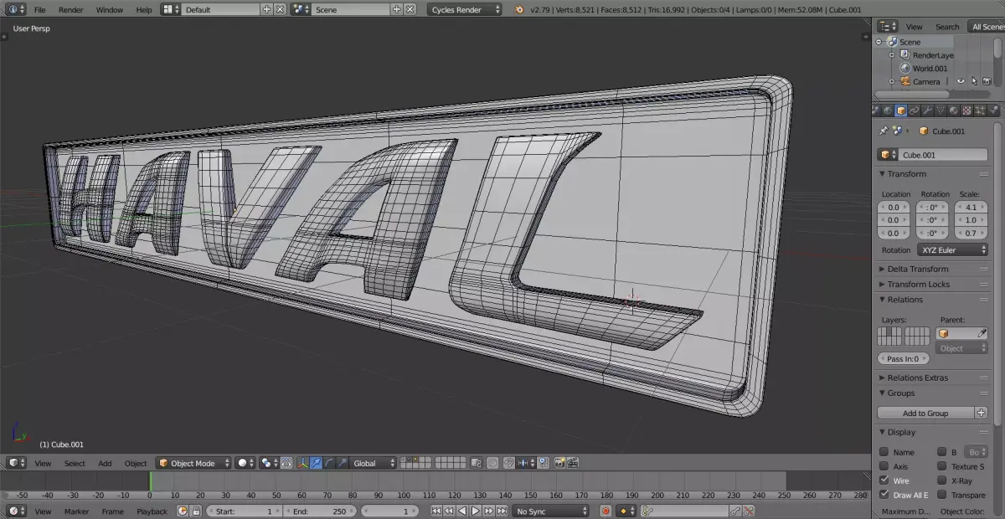Screen dimensions: 1005x519
Task: Click the OpenGL render animation clapper icon
Action: (x=574, y=463)
